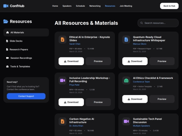Click the speaker name Dr. Aisha Khan

(x=76, y=126)
